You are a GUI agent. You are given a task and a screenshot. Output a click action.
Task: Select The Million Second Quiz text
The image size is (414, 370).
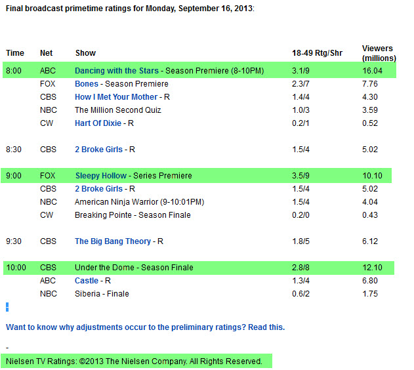pos(118,110)
